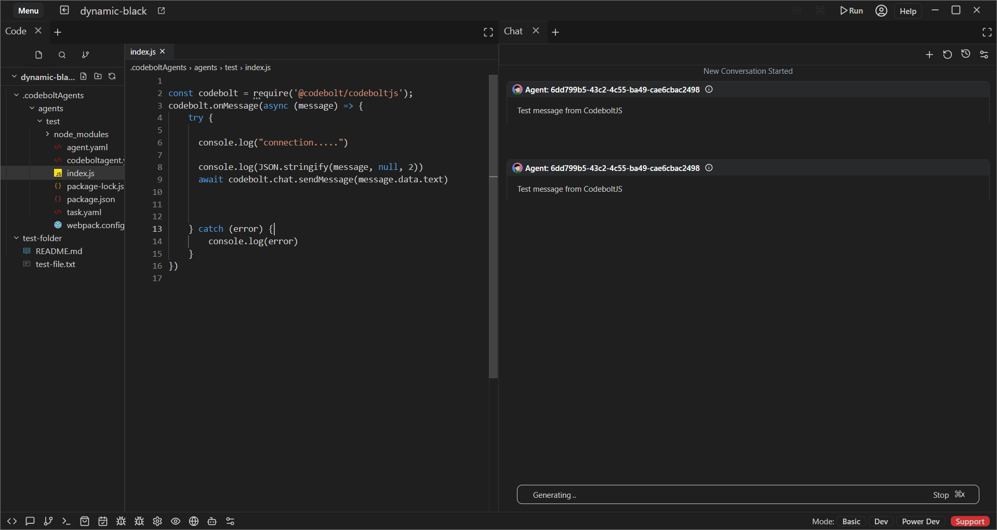Open search in the code sidebar
This screenshot has height=530, width=997.
click(x=62, y=55)
